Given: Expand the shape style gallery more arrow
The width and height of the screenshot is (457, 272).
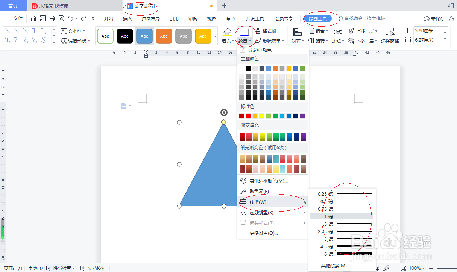Looking at the screenshot, I should click(x=216, y=36).
